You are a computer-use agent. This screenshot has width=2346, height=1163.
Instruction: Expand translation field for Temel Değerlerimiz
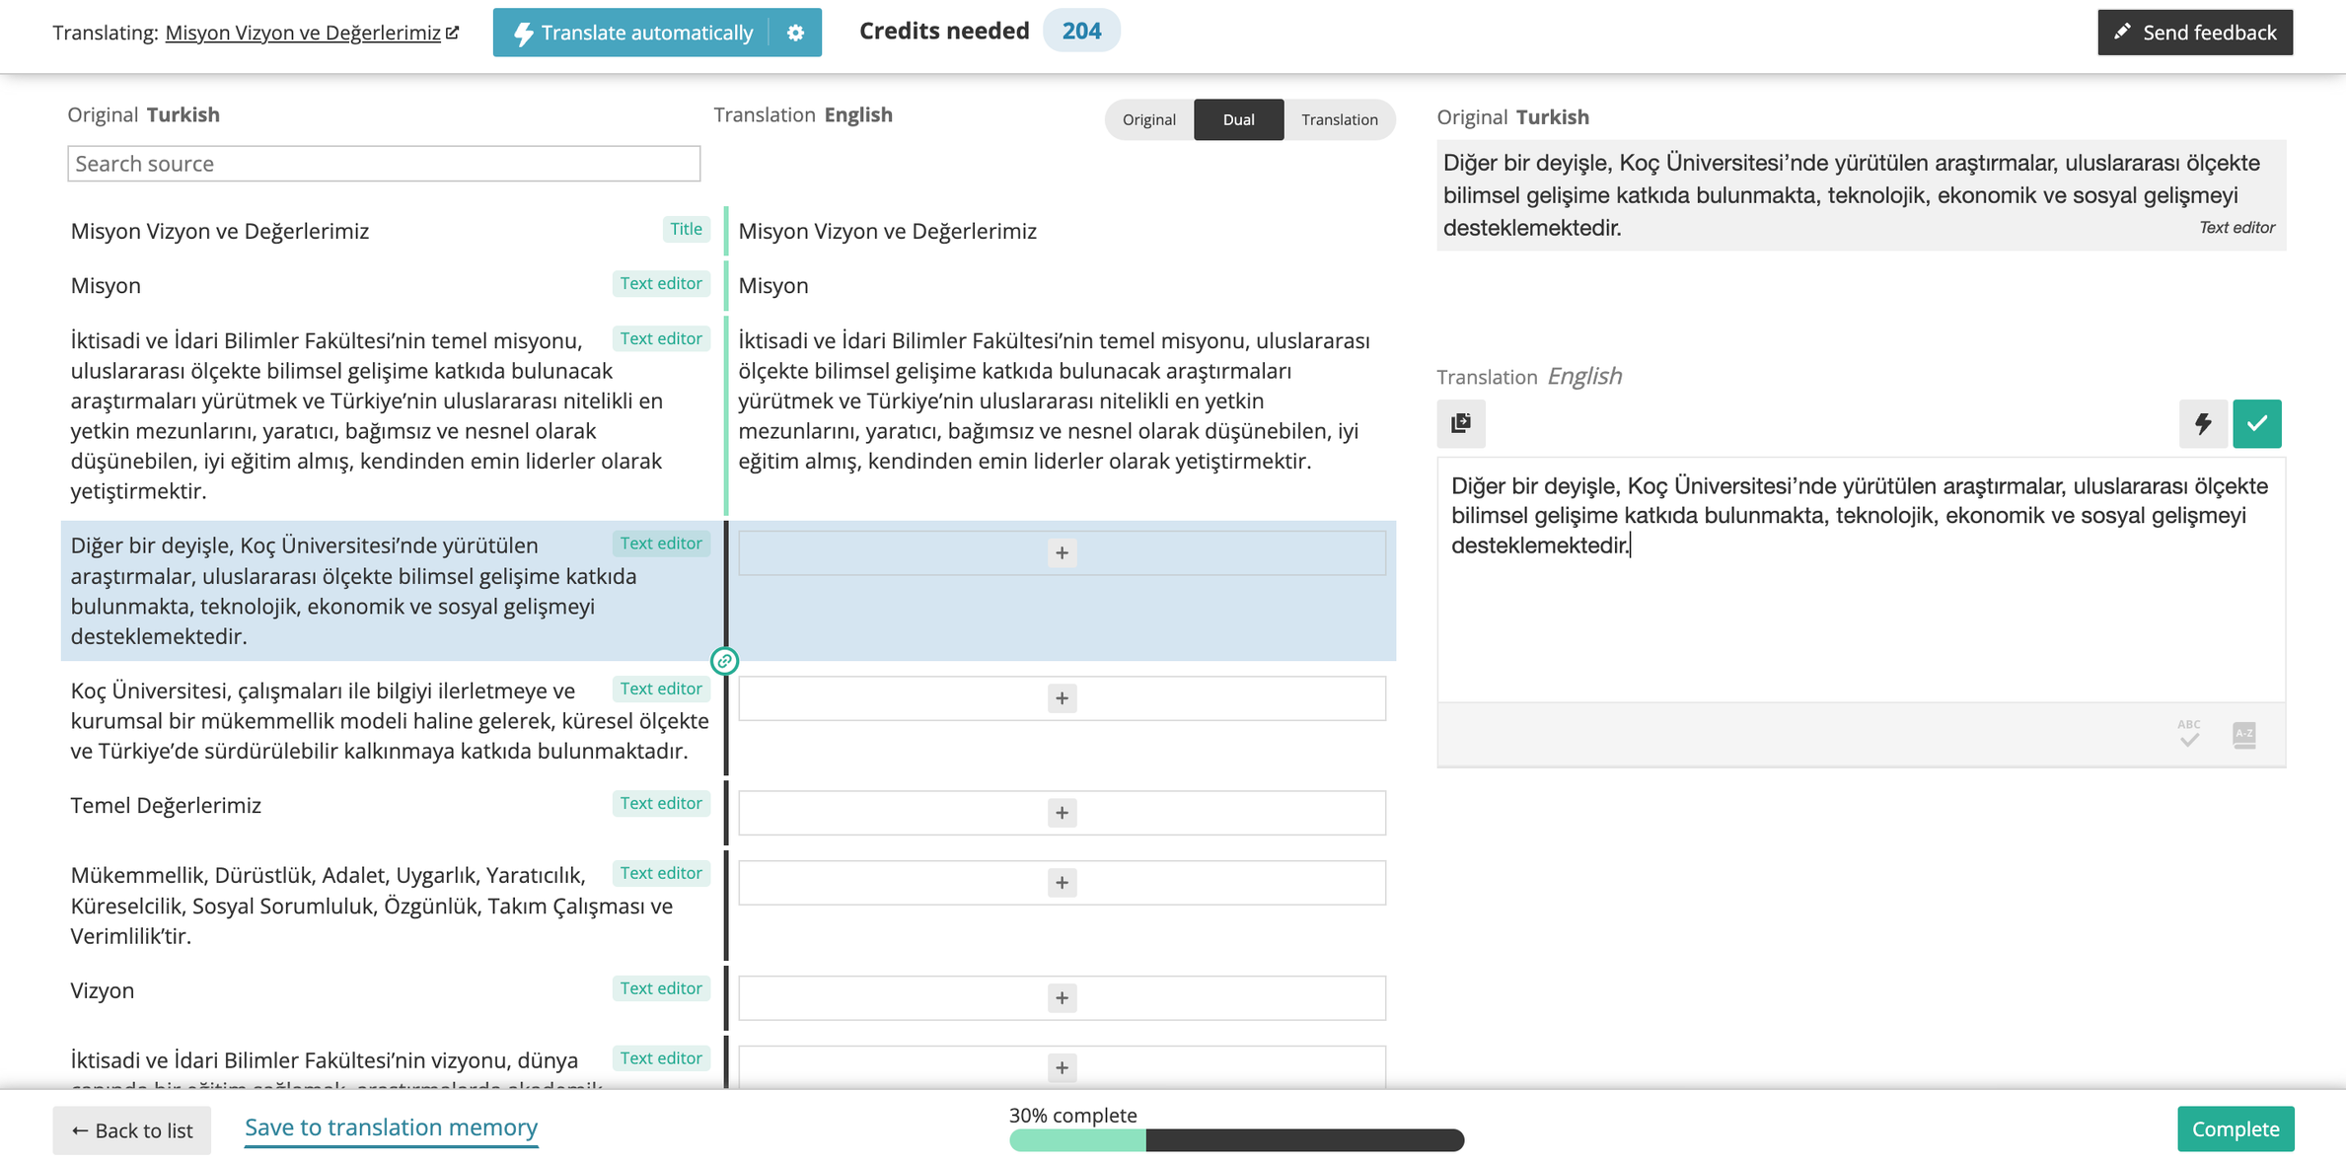pyautogui.click(x=1062, y=813)
